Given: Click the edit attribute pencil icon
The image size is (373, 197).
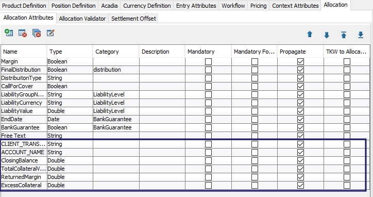Looking at the screenshot, I should pos(50,33).
